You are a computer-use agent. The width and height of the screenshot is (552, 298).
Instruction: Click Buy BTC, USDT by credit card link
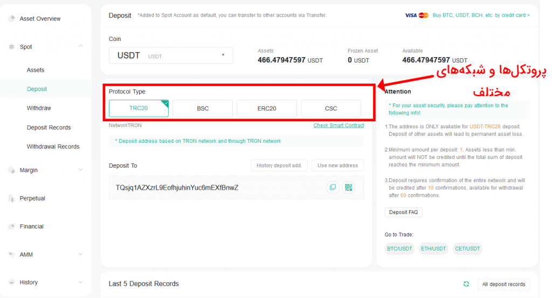pos(481,15)
